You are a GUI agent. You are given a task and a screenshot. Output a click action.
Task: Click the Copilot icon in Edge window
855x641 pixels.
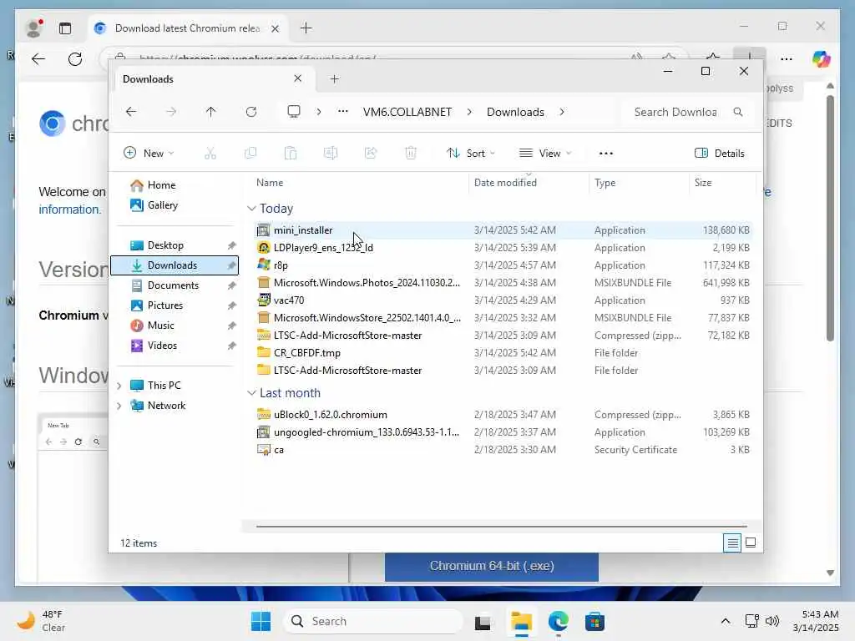coord(821,59)
